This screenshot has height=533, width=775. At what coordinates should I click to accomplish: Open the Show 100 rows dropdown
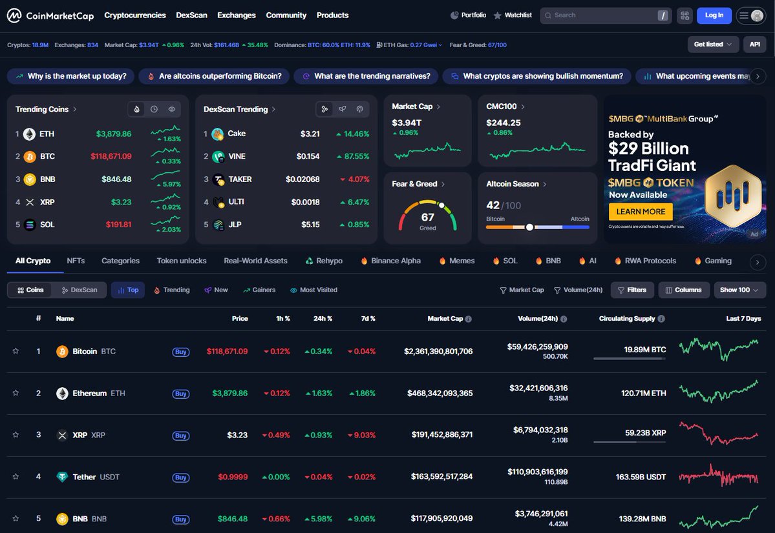point(739,290)
